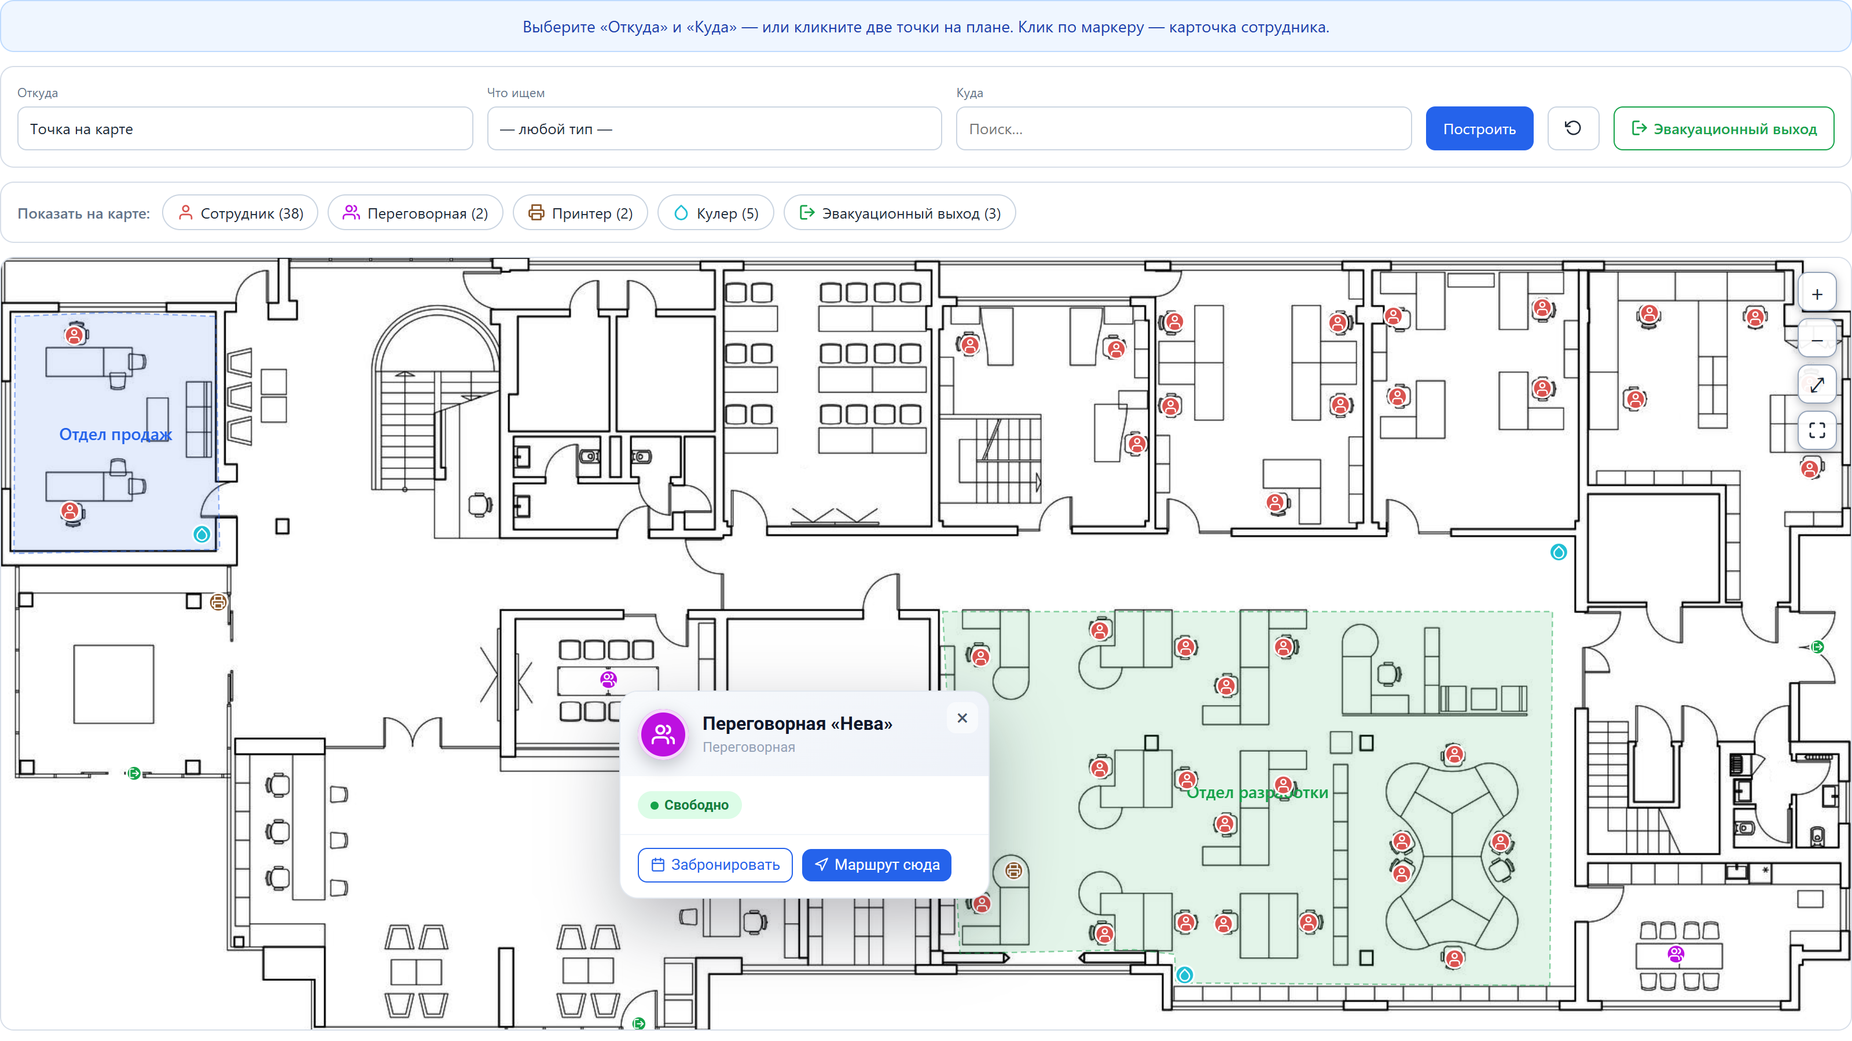Image resolution: width=1852 pixels, height=1041 pixels.
Task: Toggle Кулер (5) map filter
Action: coord(716,213)
